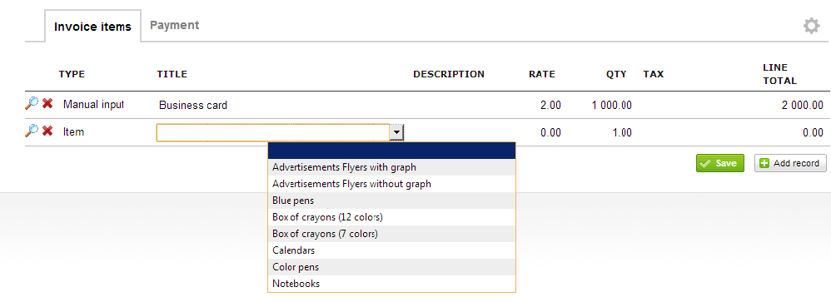The width and height of the screenshot is (831, 302).
Task: Click the plus icon on Add record
Action: (764, 163)
